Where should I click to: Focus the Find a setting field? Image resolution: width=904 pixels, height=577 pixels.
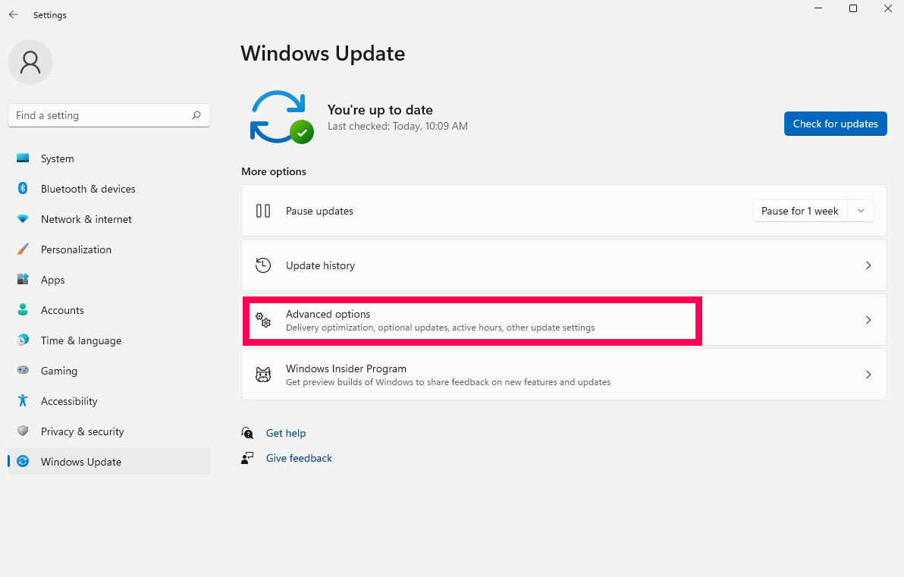click(109, 115)
